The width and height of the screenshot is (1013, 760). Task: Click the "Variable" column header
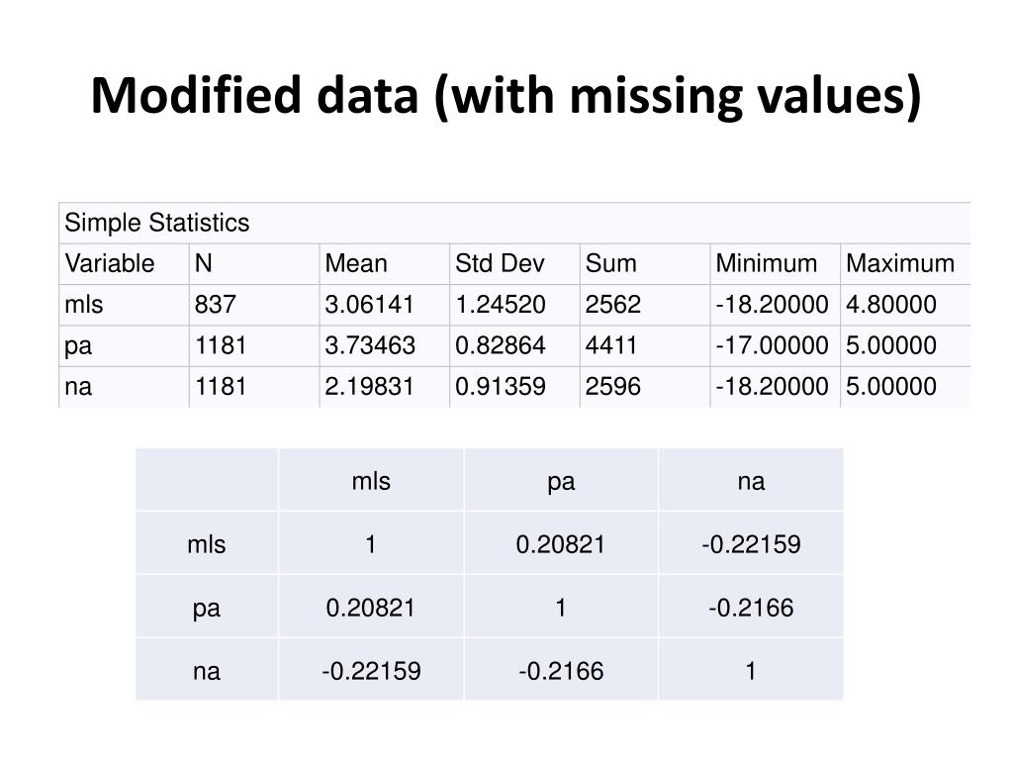(x=110, y=264)
